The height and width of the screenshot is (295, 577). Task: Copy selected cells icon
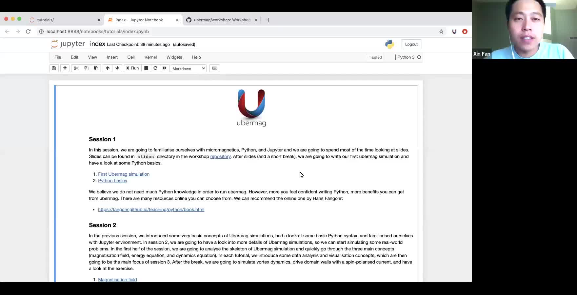(86, 68)
